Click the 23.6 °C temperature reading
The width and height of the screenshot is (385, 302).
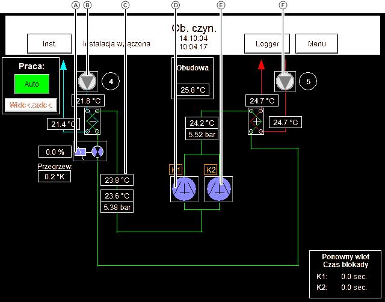[x=117, y=196]
